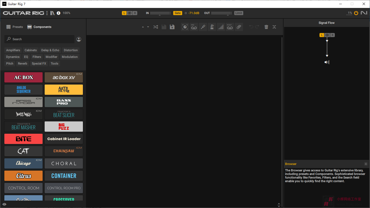
Task: Toggle the power button in header
Action: [x=356, y=13]
